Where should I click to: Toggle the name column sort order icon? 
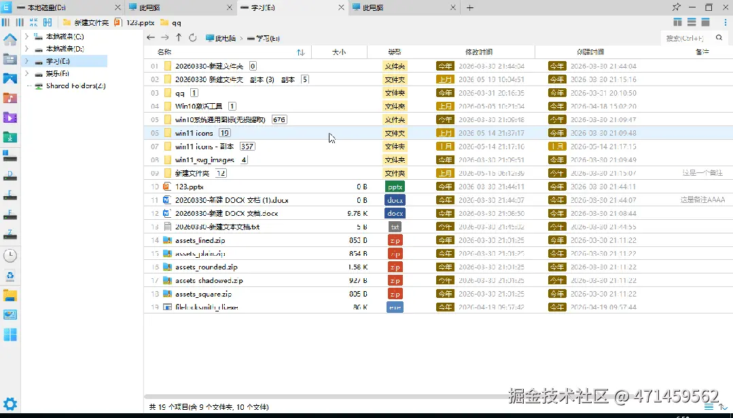pos(300,52)
